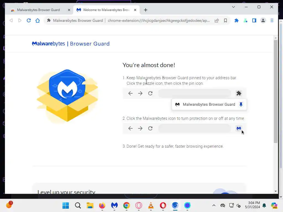Open the browser home page
The width and height of the screenshot is (283, 212).
point(38,20)
